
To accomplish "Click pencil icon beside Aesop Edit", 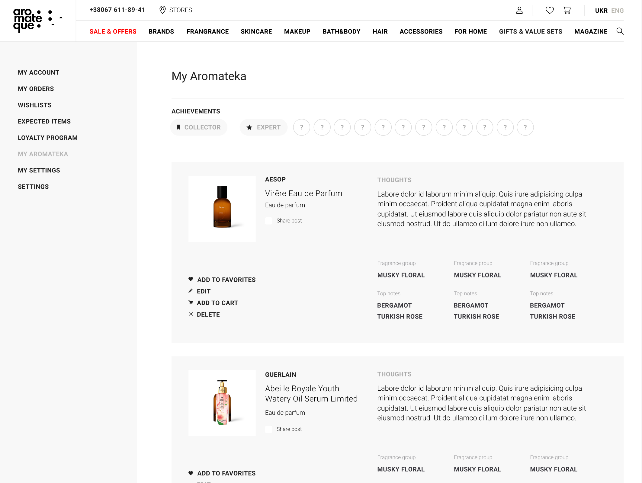I will pos(191,291).
